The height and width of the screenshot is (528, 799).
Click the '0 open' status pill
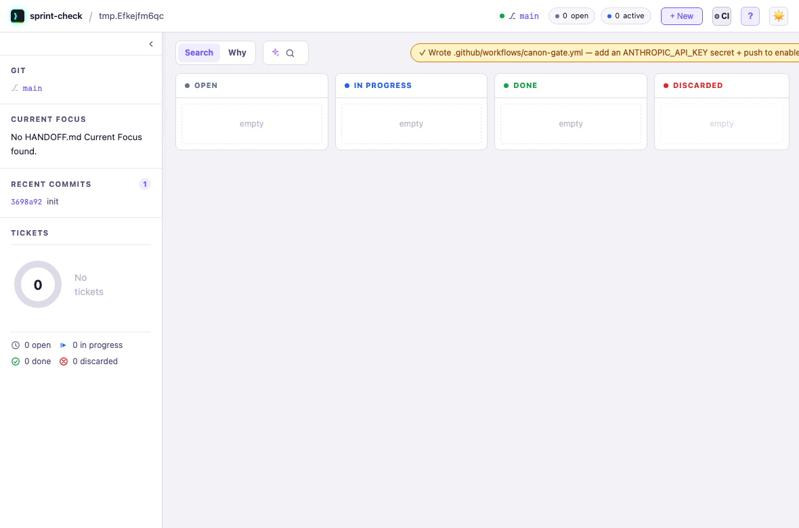click(571, 16)
